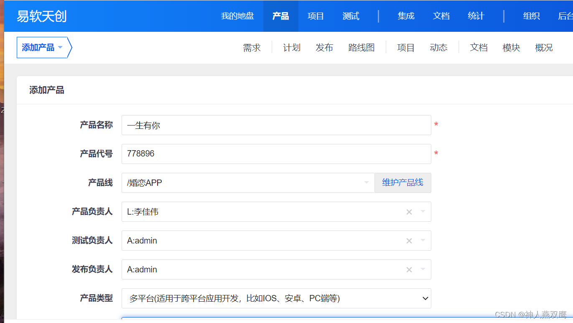Click into the 产品名称 text field
Viewport: 573px width, 323px height.
pyautogui.click(x=276, y=125)
